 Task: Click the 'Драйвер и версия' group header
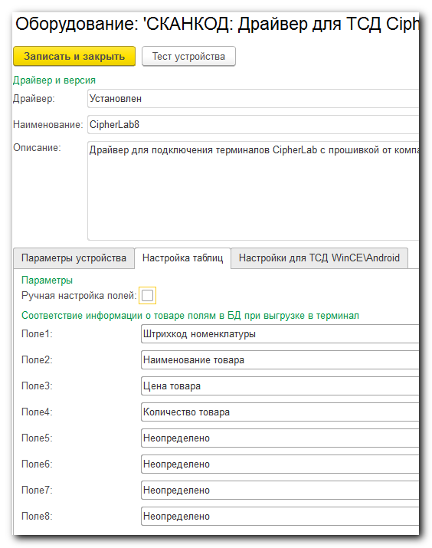[54, 80]
